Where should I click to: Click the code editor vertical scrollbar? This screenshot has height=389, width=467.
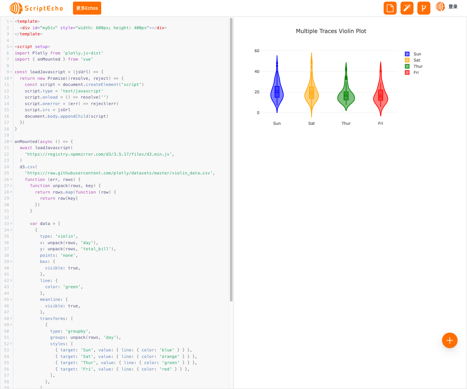(x=231, y=159)
